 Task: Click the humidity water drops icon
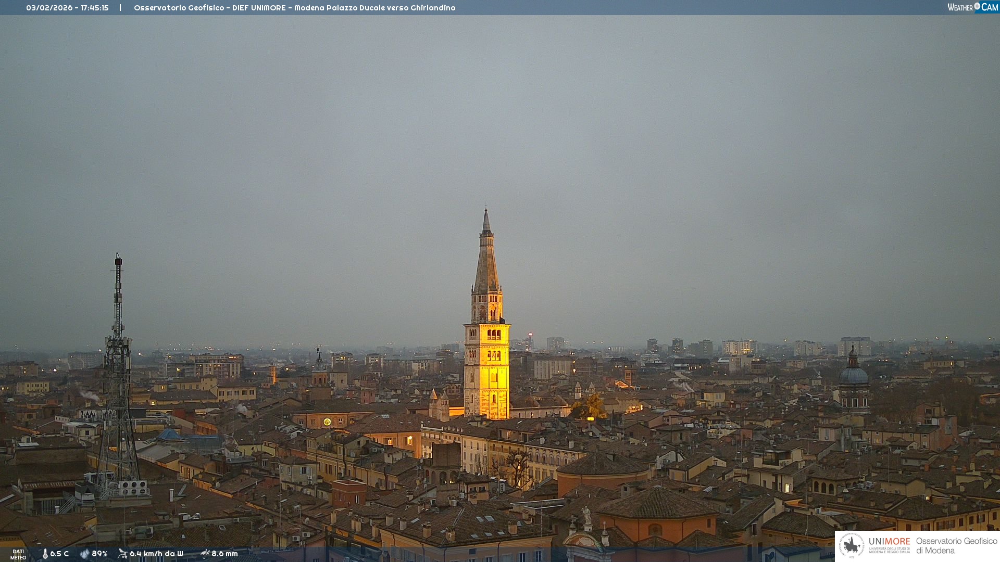[84, 554]
